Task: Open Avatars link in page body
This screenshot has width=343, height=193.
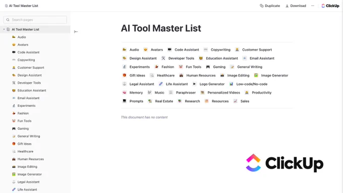Action: click(157, 49)
